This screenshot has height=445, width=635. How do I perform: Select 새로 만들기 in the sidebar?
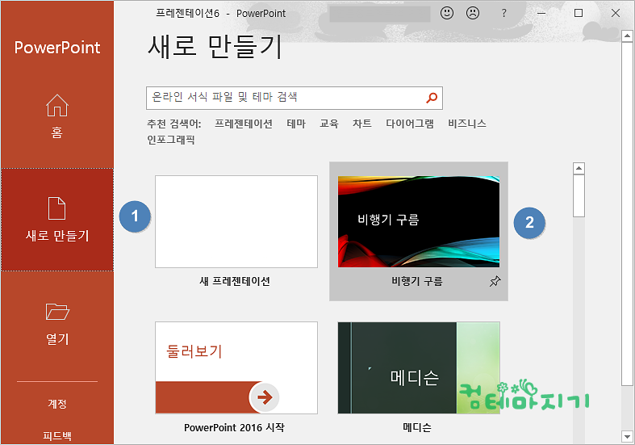[57, 220]
